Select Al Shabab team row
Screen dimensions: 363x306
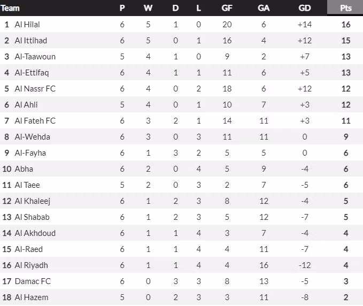[32, 217]
